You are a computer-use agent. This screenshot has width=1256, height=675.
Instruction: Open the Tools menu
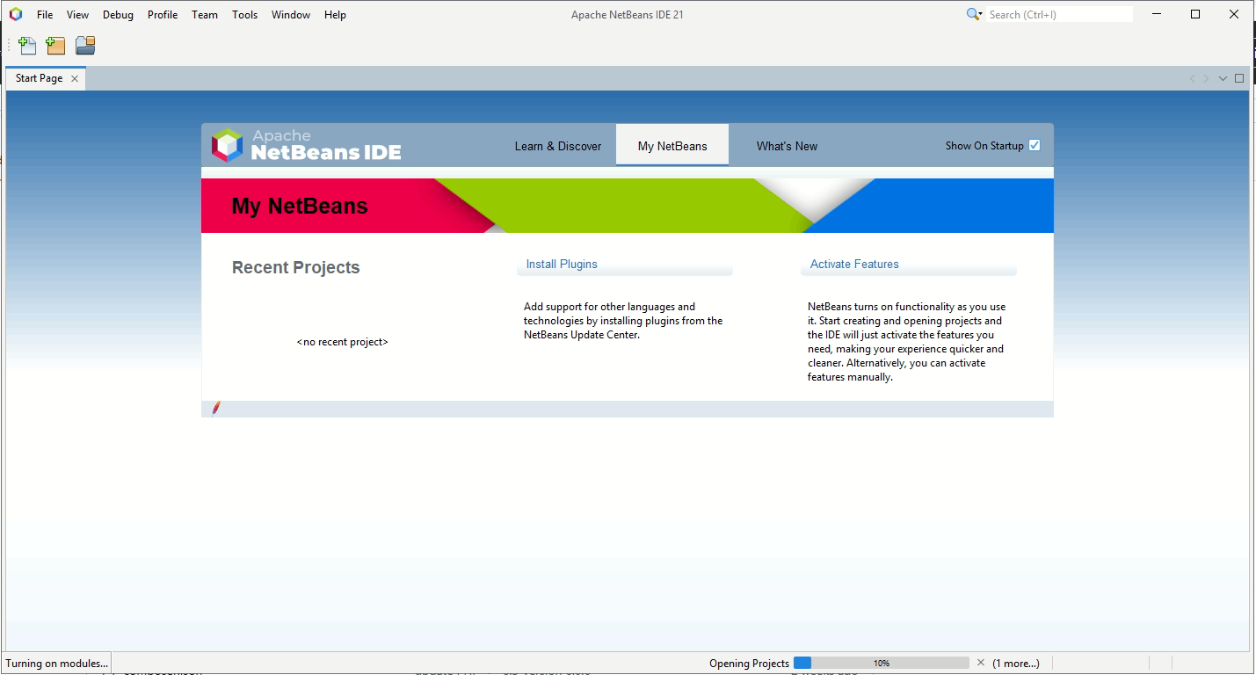click(245, 15)
